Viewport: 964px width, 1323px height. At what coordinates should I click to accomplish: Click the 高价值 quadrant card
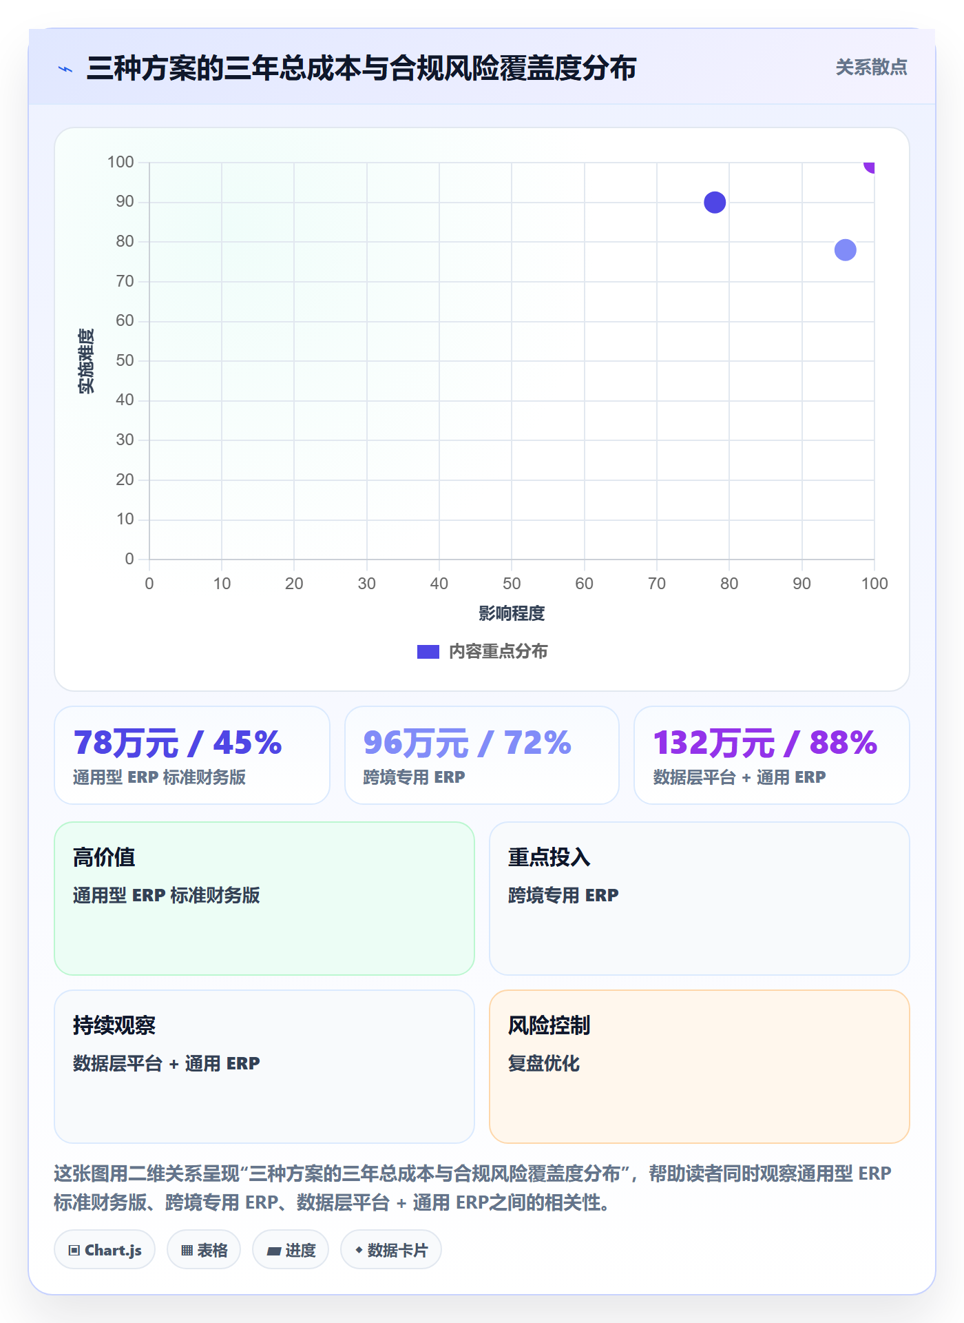(x=264, y=899)
